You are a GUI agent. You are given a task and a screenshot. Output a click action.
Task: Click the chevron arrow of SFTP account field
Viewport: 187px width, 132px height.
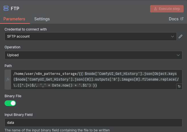pyautogui.click(x=173, y=36)
